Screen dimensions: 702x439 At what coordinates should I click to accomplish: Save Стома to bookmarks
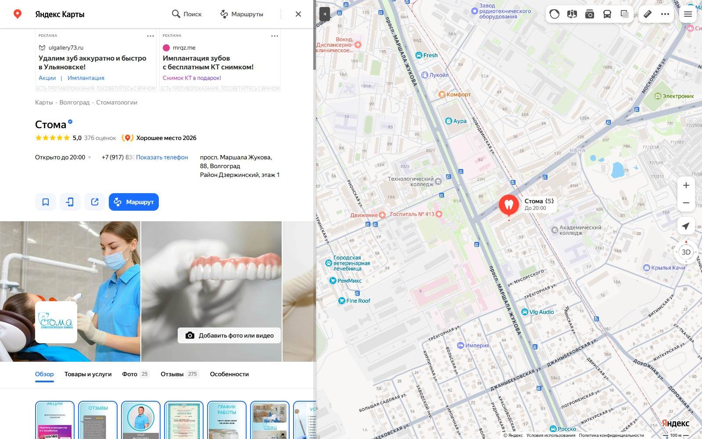point(46,202)
